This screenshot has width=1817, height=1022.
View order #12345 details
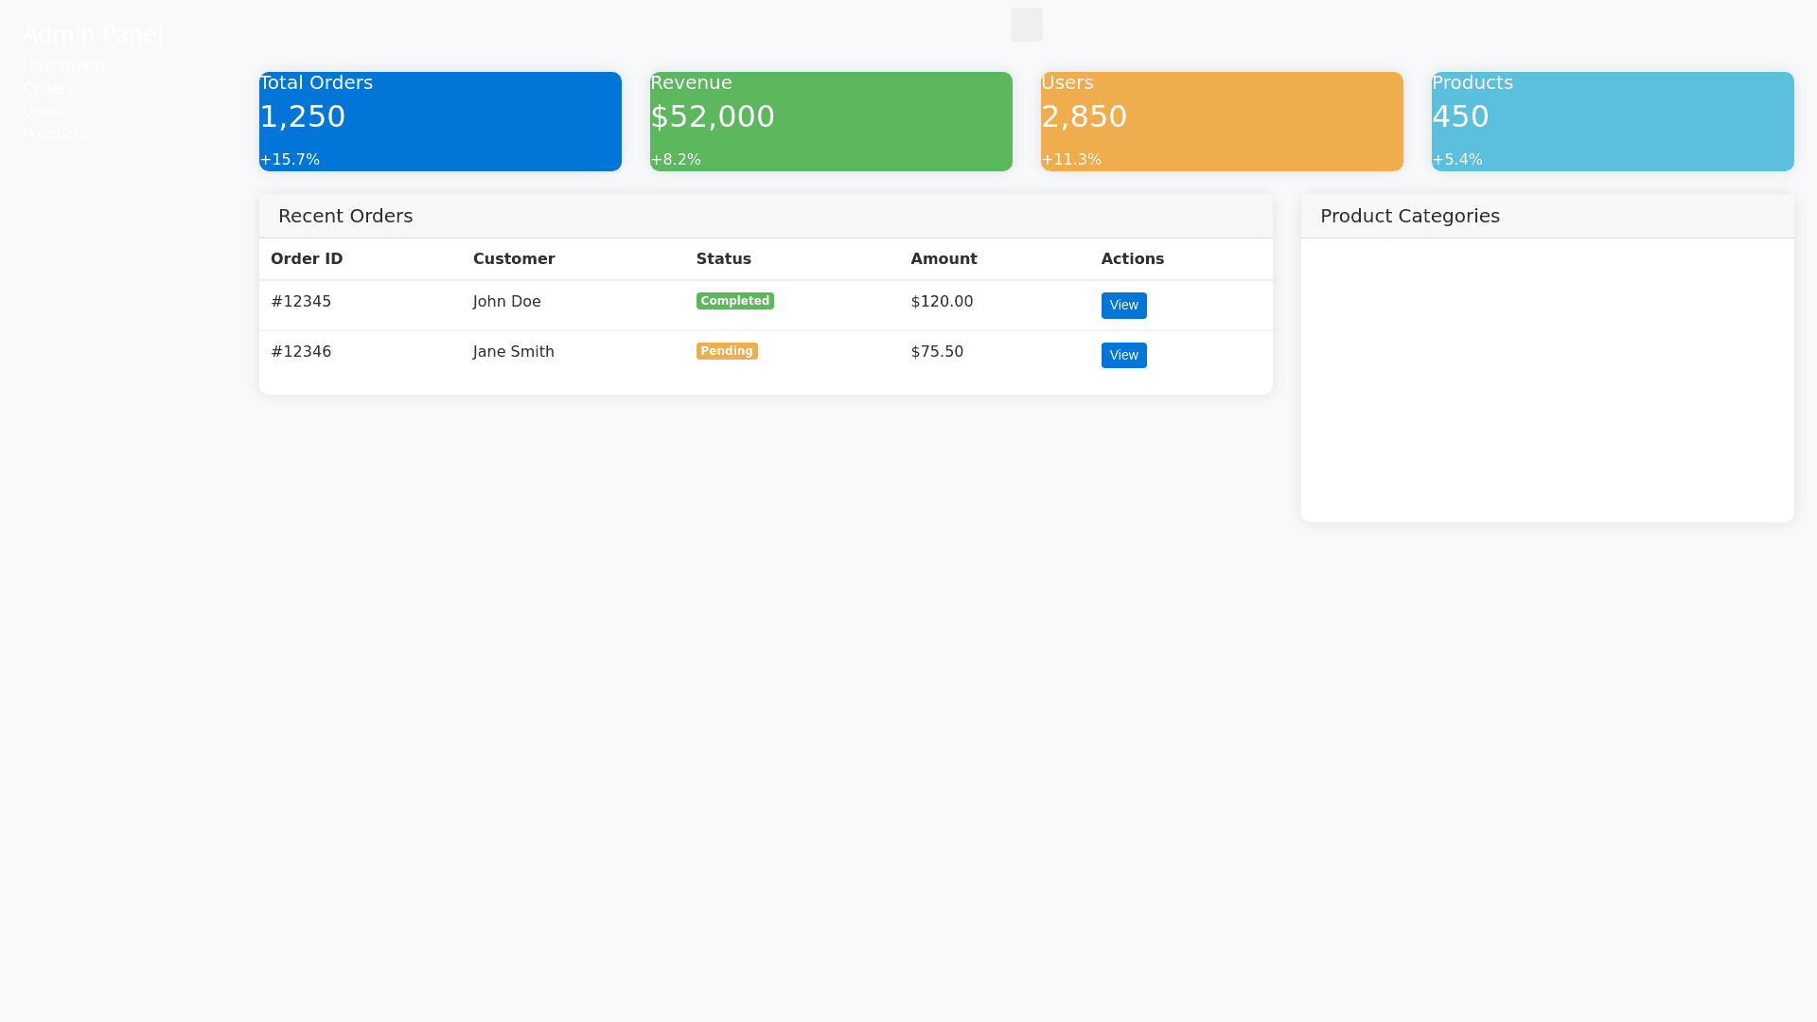[1123, 305]
